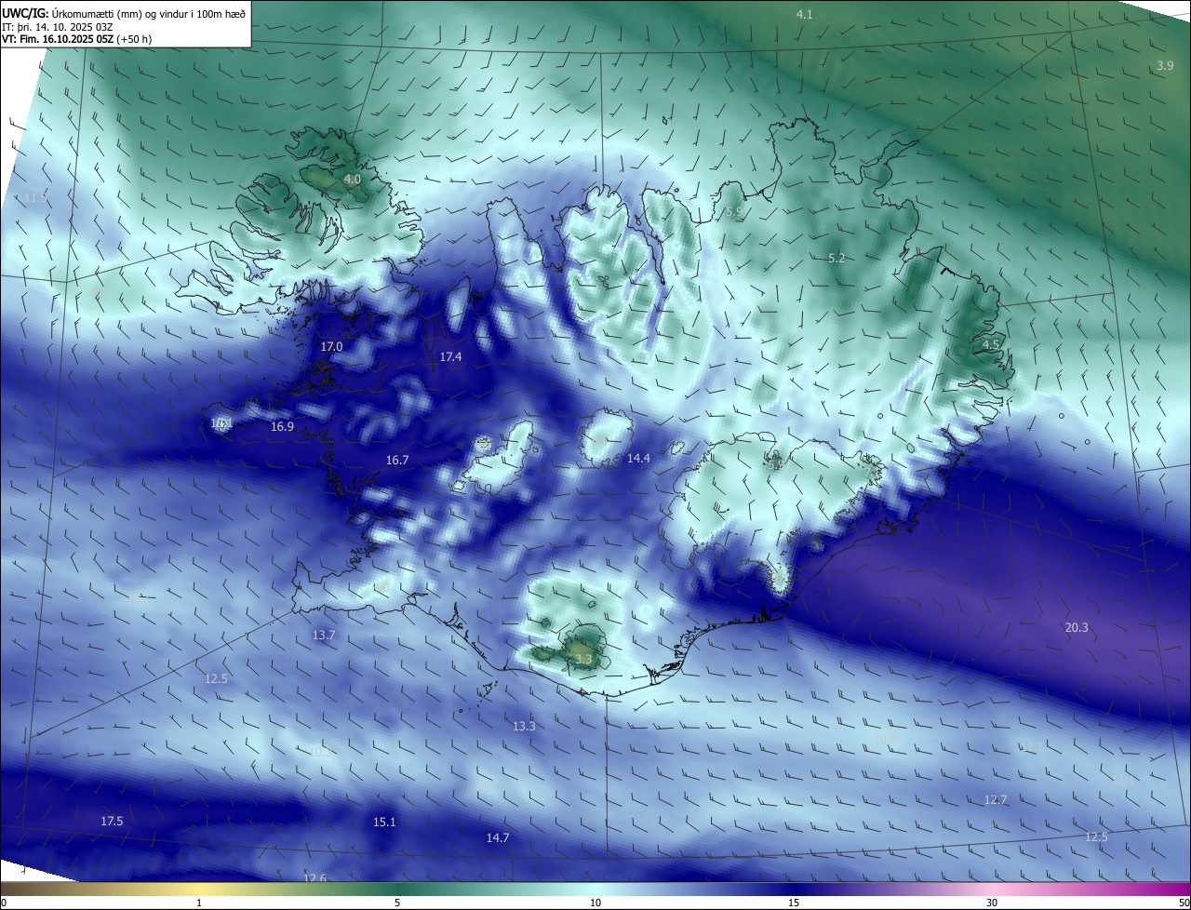
Task: Click the map value '12.6' at the bottom edge
Action: pyautogui.click(x=315, y=878)
